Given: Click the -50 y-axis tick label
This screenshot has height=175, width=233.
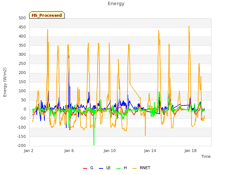Looking at the screenshot, I should [23, 118].
